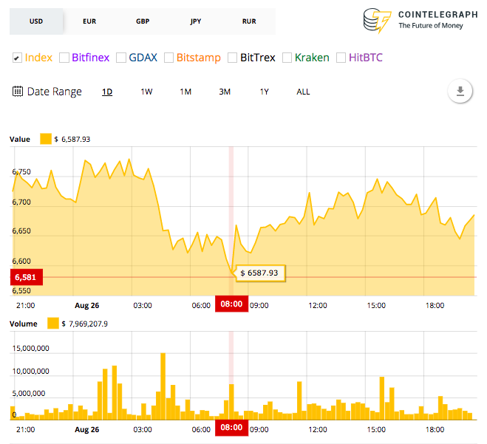Check the Bitstamp exchange box
The height and width of the screenshot is (444, 487).
169,58
